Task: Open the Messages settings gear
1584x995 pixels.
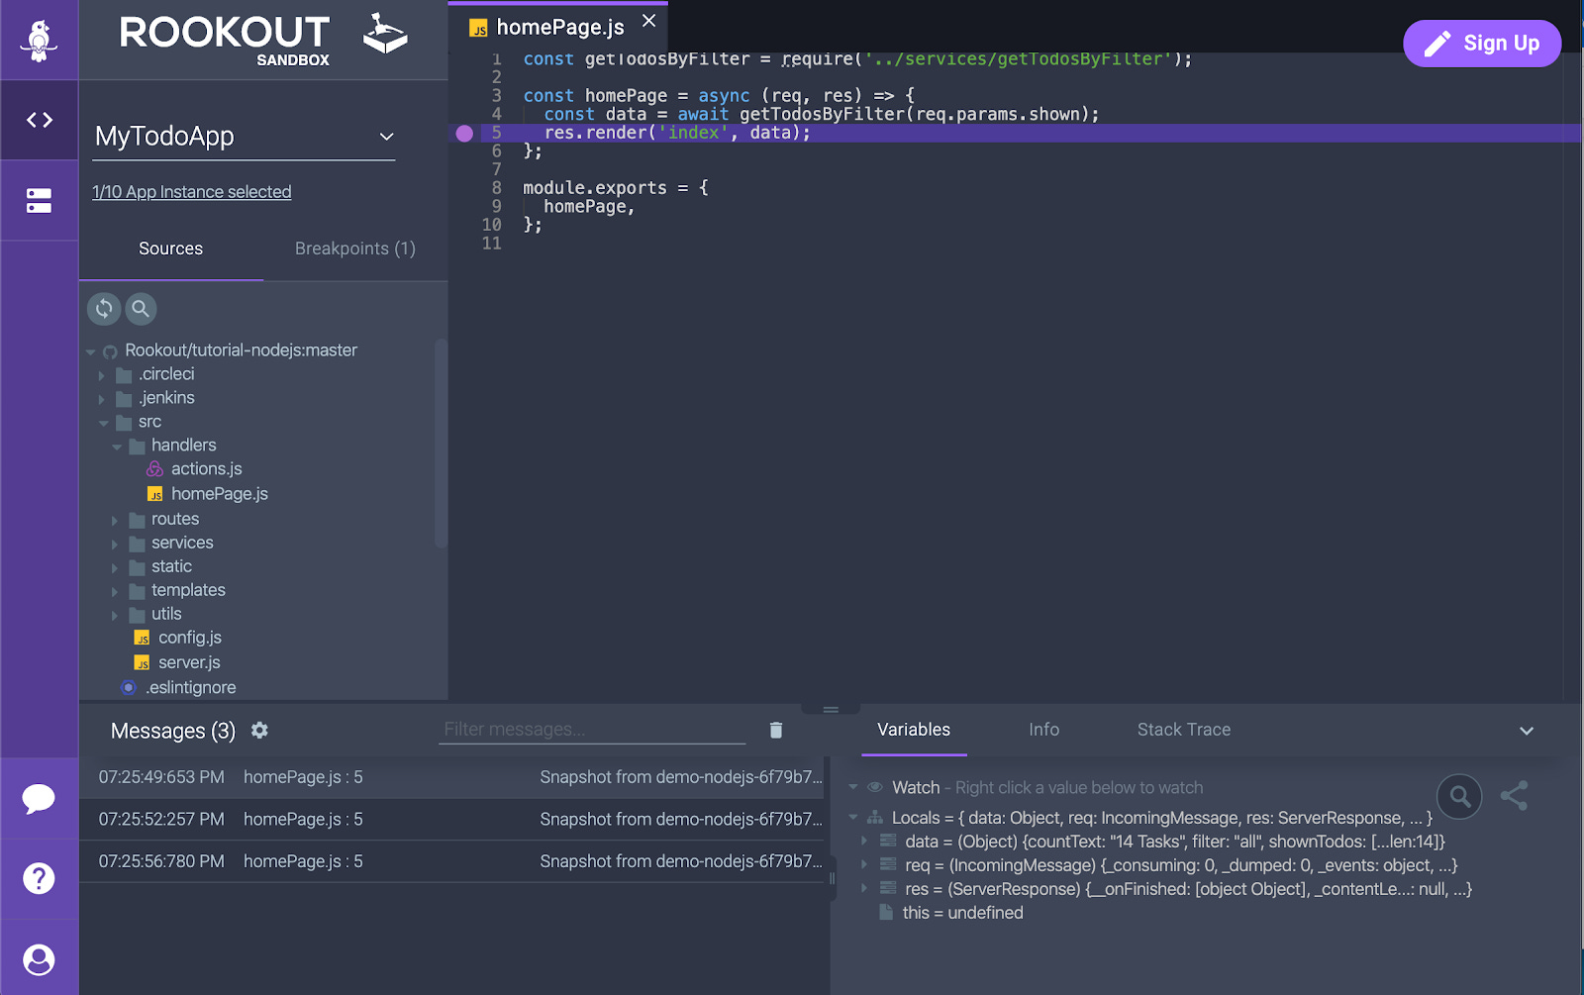Action: click(259, 731)
